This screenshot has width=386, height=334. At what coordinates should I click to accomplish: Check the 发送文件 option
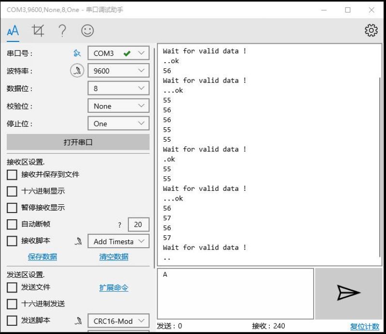pyautogui.click(x=12, y=287)
